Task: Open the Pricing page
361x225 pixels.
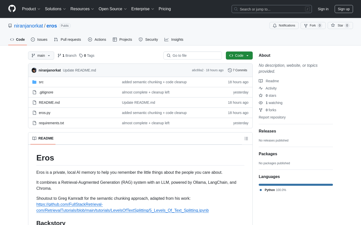Action: click(x=165, y=9)
